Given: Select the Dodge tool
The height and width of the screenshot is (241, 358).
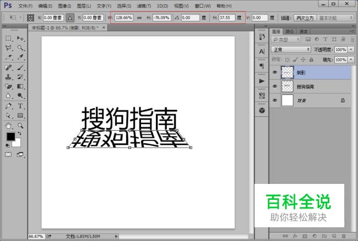Looking at the screenshot, I should pyautogui.click(x=20, y=96).
